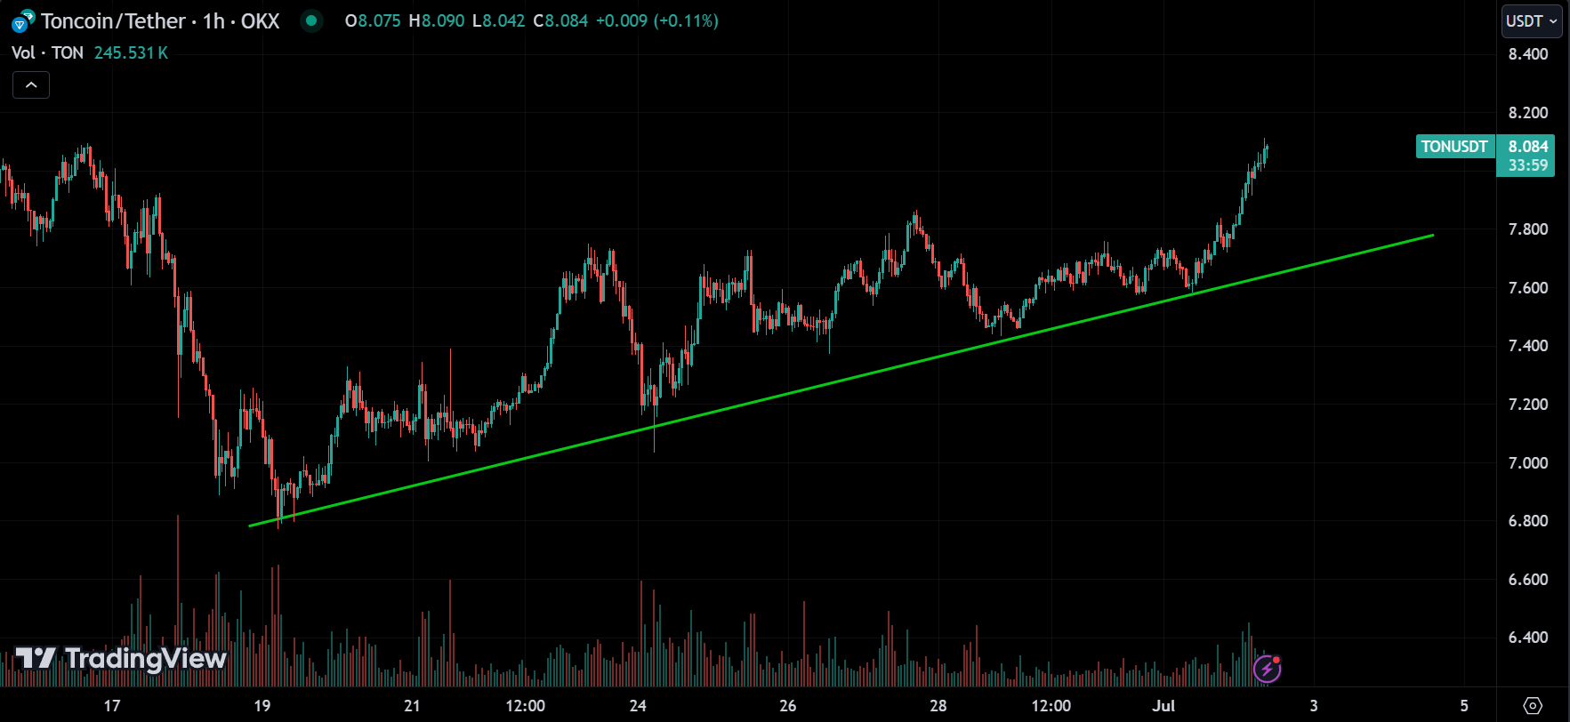This screenshot has width=1570, height=722.
Task: Click date label 5 on time axis
Action: tap(1464, 706)
